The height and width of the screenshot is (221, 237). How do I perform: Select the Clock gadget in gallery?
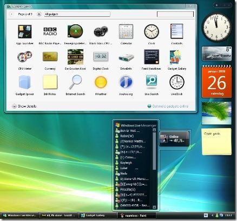(152, 32)
